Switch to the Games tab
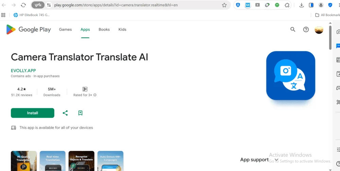 [x=65, y=30]
